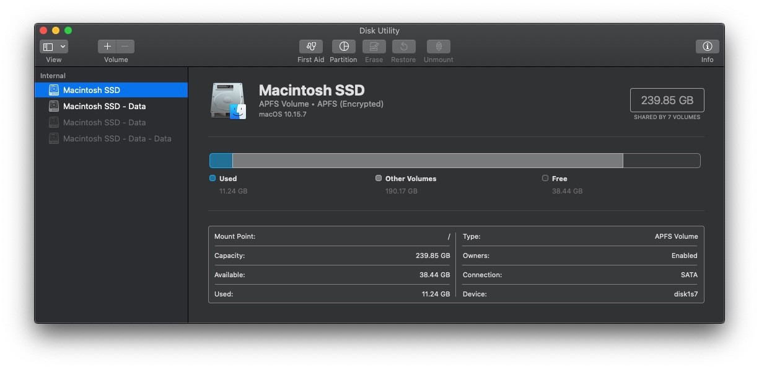
Task: Select Macintosh SSD in the sidebar
Action: point(112,90)
